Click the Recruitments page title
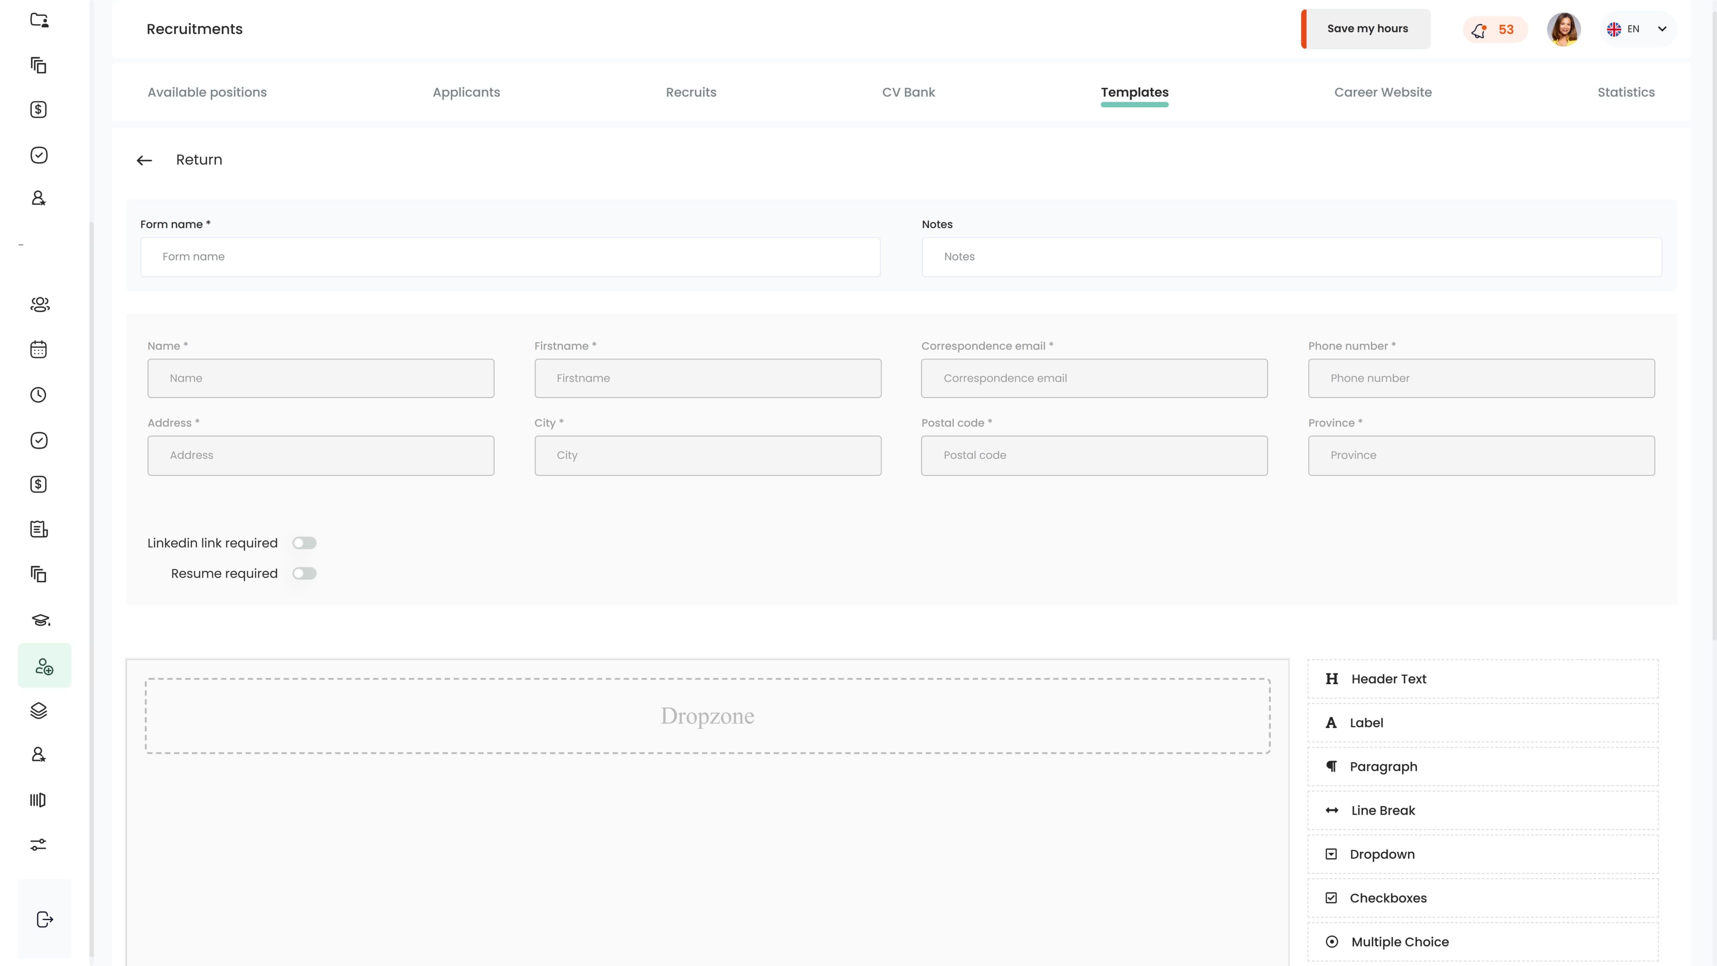1717x966 pixels. click(x=194, y=29)
